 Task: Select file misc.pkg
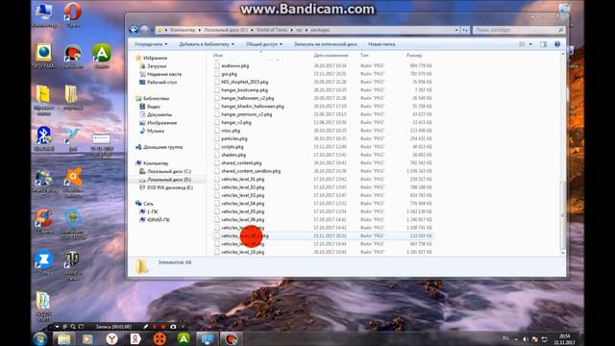(231, 131)
